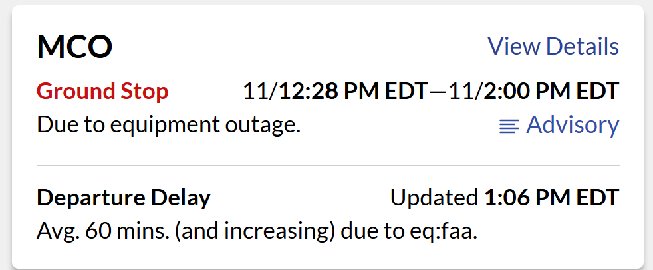Image resolution: width=653 pixels, height=270 pixels.
Task: Click the word 'Details' in the top link
Action: (x=583, y=47)
